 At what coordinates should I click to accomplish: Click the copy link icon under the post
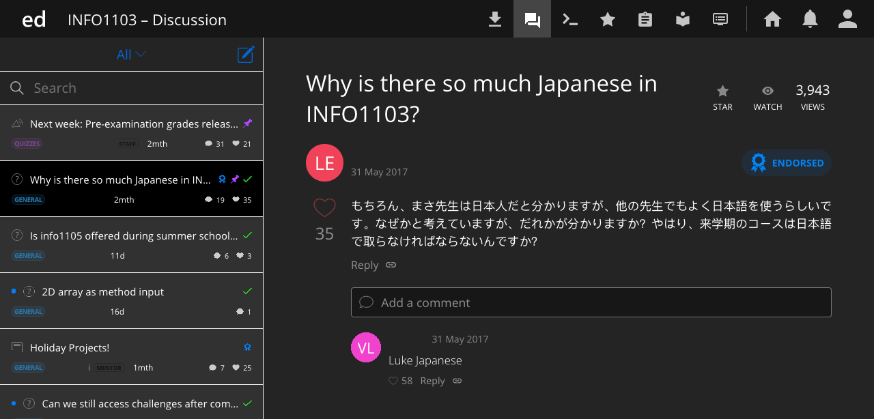point(391,265)
